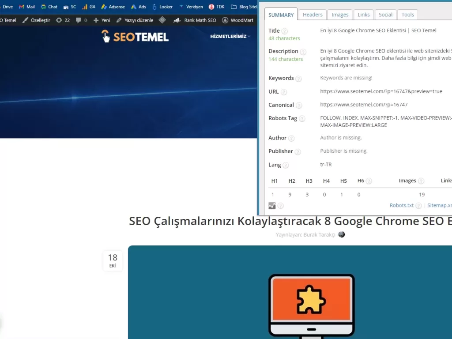Screen dimensions: 452x339
Task: Select the SUMMARY tab
Action: point(281,15)
